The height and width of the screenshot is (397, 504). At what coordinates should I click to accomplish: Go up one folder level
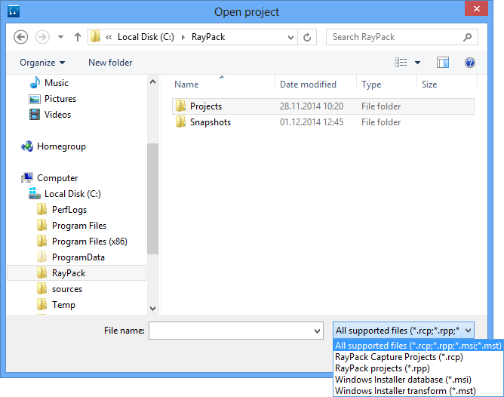coord(78,37)
